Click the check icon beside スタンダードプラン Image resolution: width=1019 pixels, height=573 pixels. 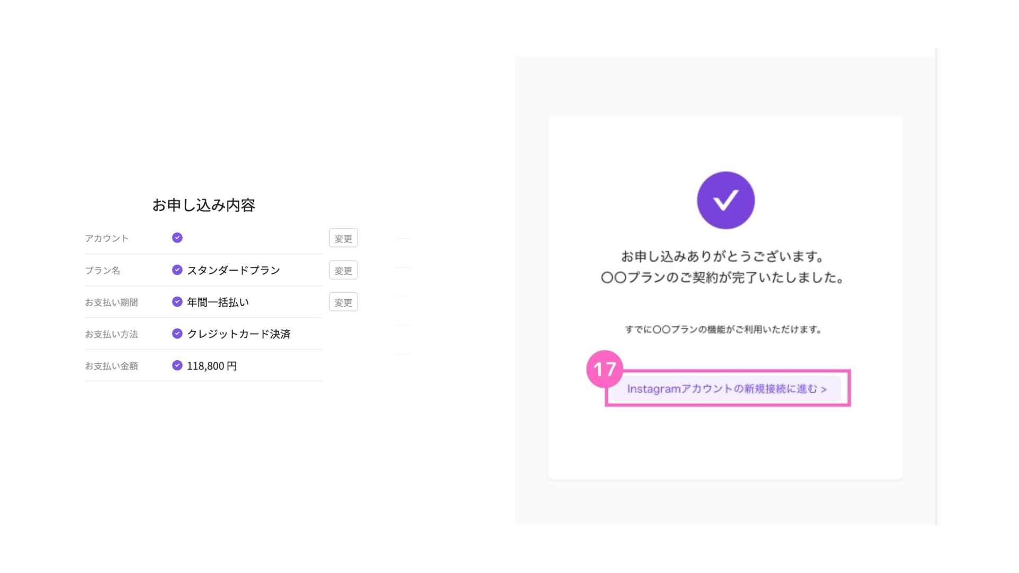177,270
